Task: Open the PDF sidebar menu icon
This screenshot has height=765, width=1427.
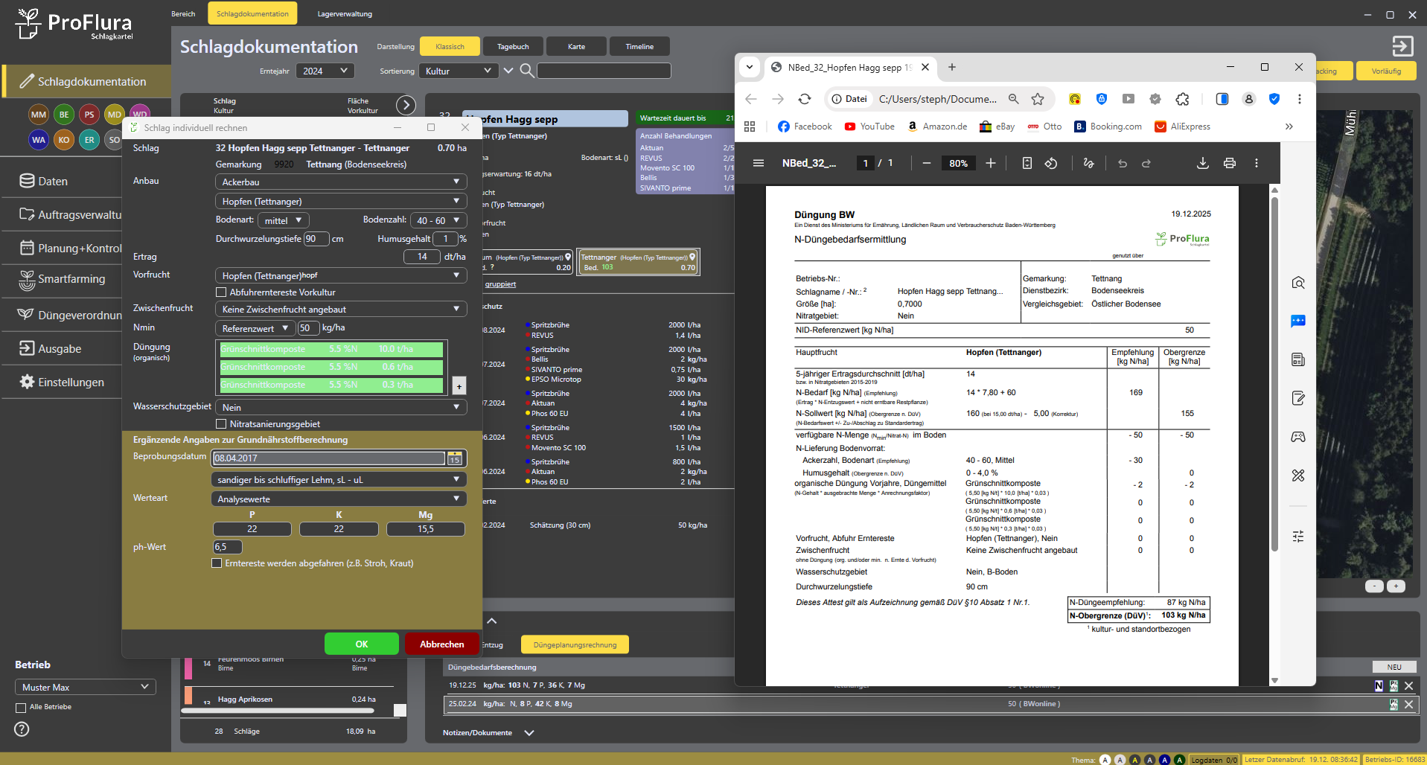Action: click(x=759, y=163)
